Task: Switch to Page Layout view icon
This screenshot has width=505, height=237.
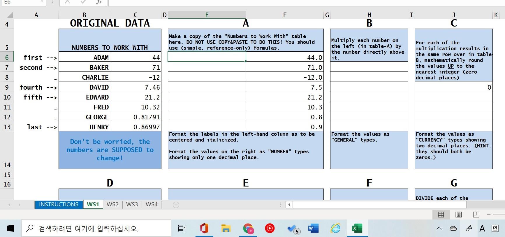Action: point(459,215)
